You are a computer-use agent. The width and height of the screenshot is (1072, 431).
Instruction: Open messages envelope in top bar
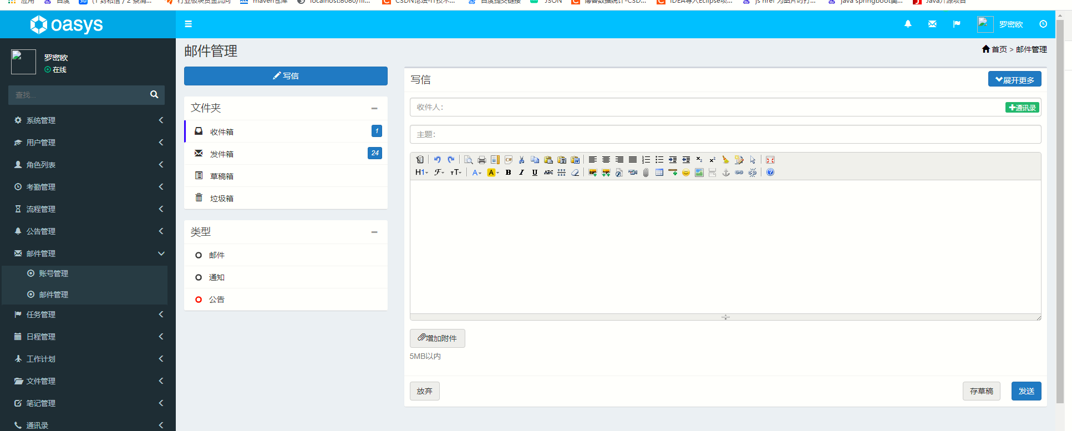coord(932,24)
